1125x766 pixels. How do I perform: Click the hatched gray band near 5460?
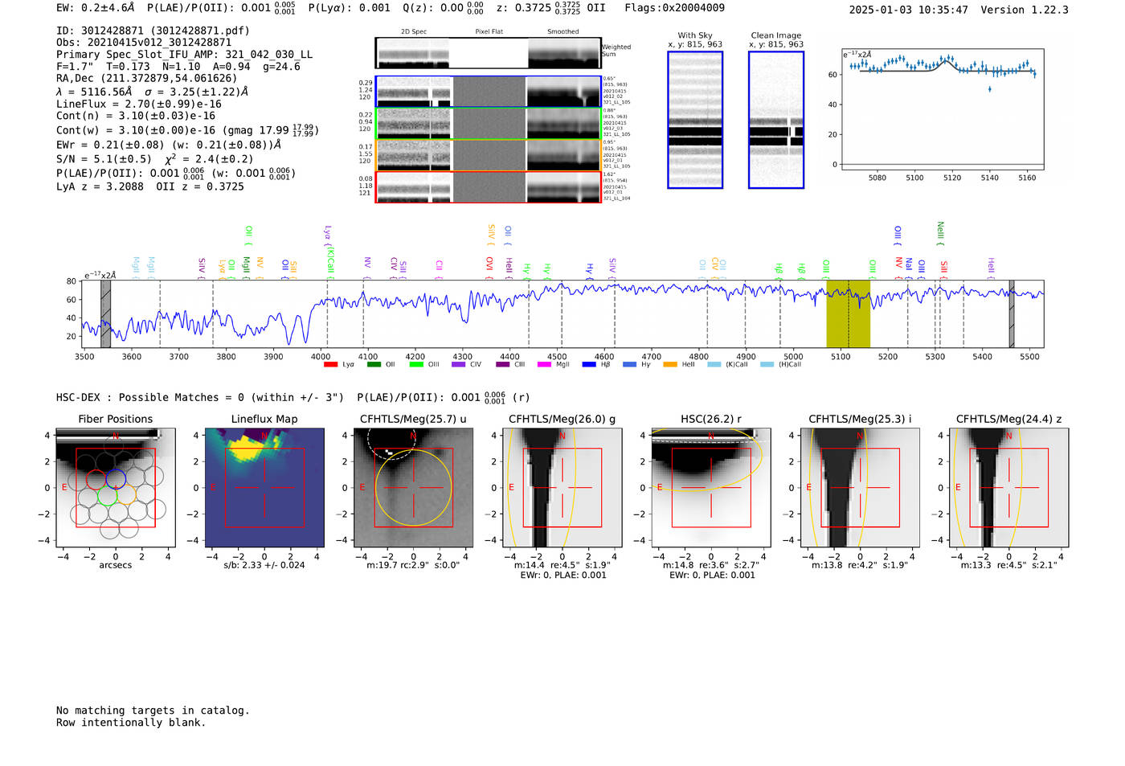1012,314
